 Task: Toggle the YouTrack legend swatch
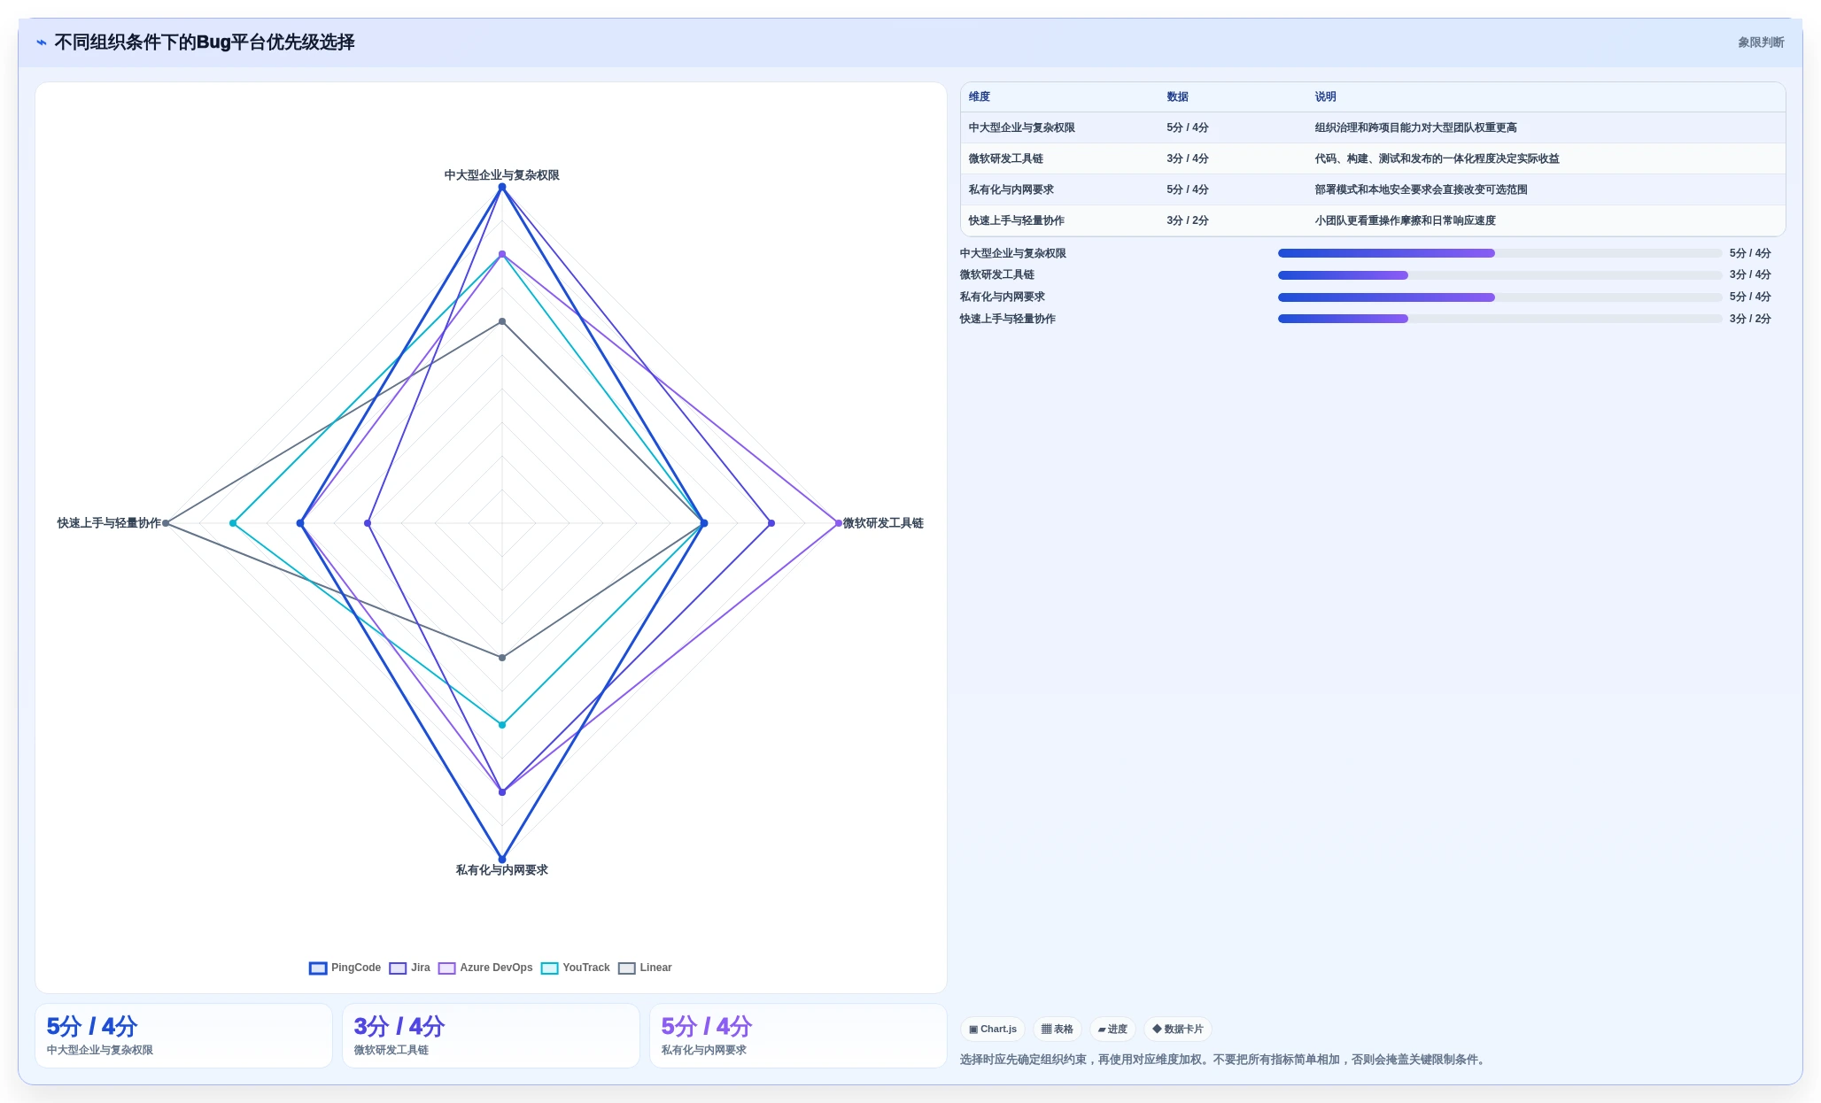(x=550, y=968)
